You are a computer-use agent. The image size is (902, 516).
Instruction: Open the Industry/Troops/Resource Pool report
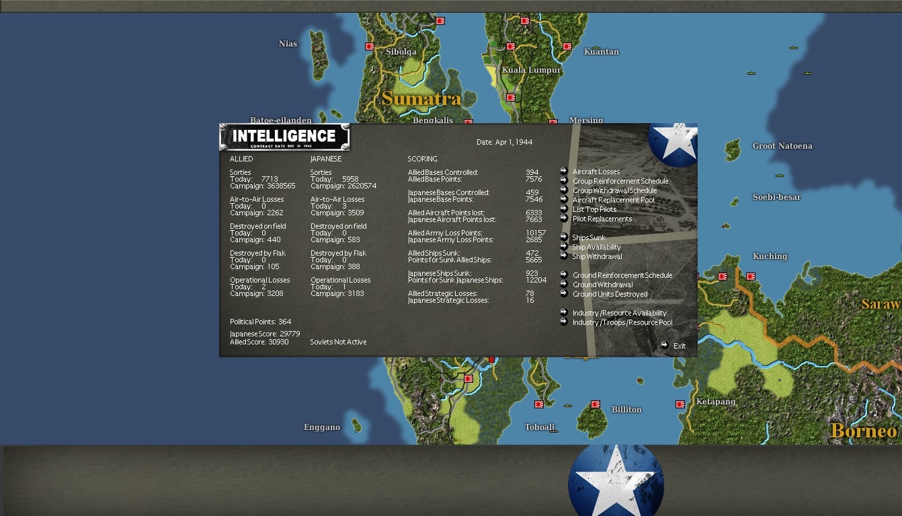[622, 322]
